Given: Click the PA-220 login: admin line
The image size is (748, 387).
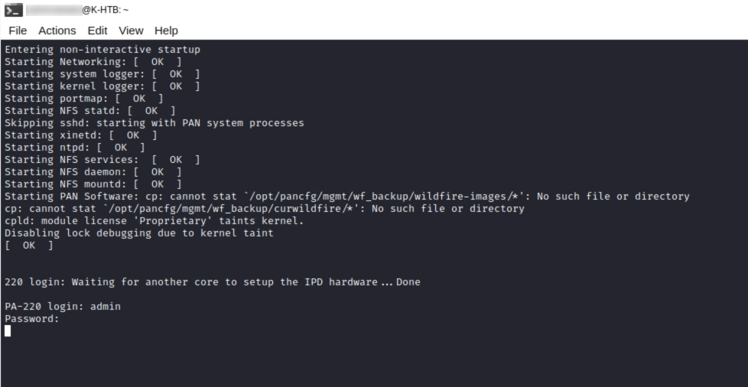Looking at the screenshot, I should click(63, 307).
